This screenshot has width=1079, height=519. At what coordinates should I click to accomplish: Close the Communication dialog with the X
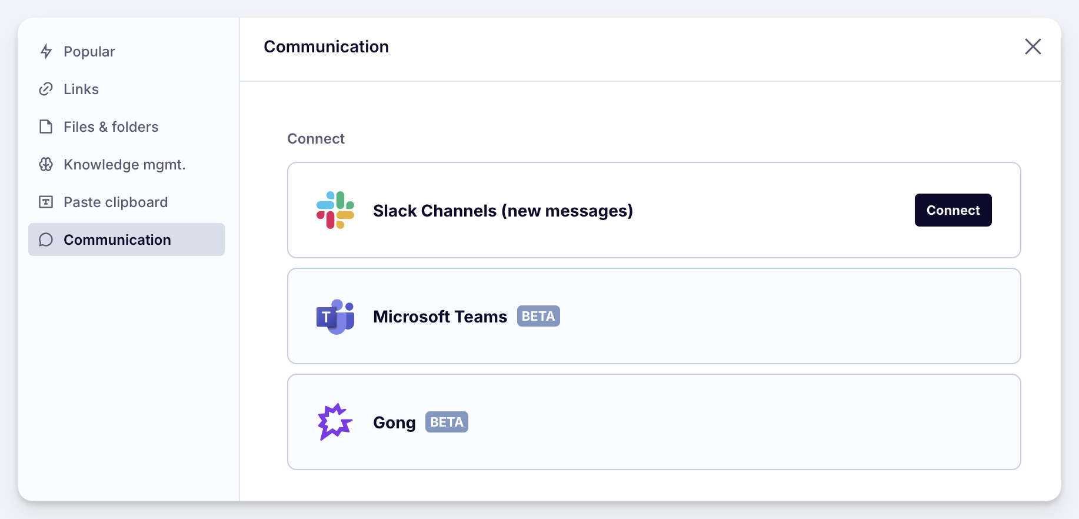point(1033,46)
